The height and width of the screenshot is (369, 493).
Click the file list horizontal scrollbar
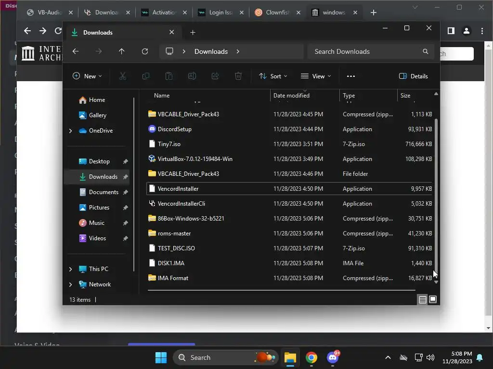[x=281, y=290]
